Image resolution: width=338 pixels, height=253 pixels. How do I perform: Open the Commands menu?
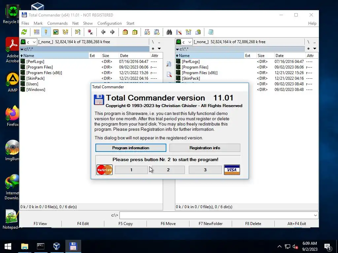[x=57, y=23]
